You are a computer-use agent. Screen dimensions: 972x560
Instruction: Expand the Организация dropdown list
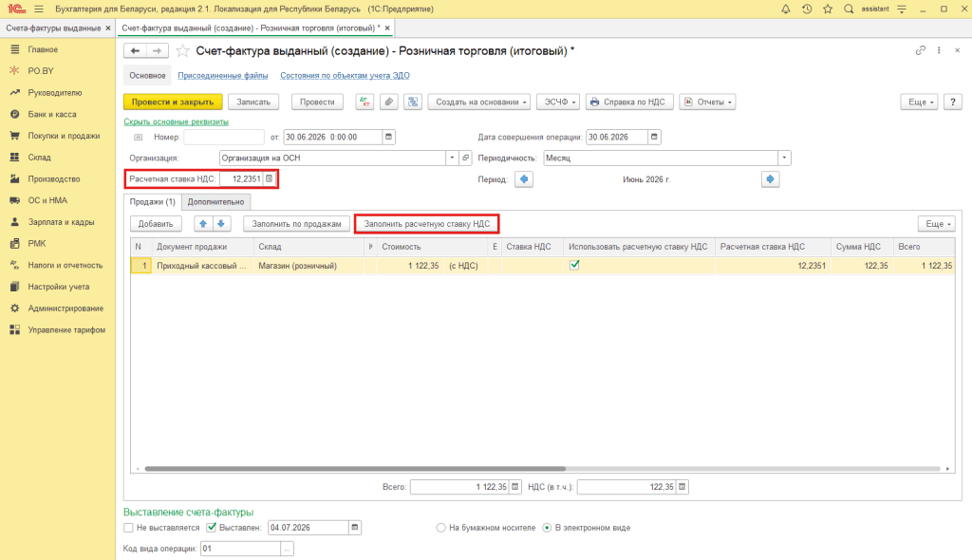click(452, 159)
